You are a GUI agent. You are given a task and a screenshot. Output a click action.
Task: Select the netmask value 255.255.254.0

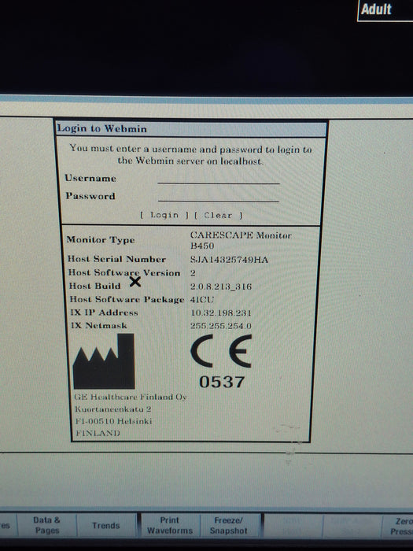(x=221, y=326)
